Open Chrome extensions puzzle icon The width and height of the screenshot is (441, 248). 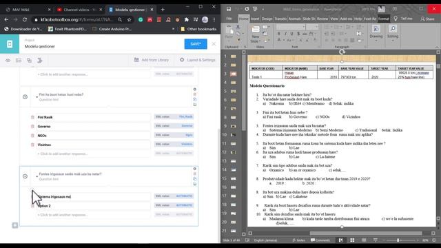186,20
